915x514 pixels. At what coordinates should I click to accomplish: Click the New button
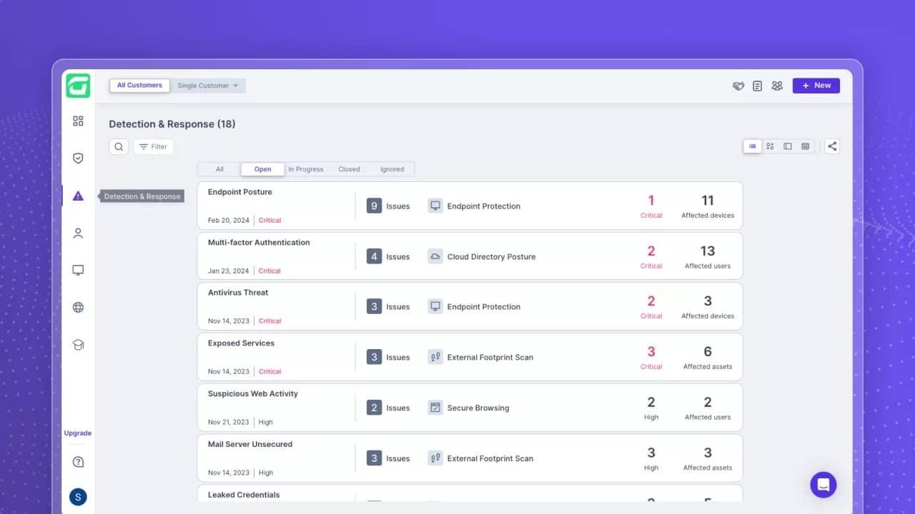(x=816, y=86)
